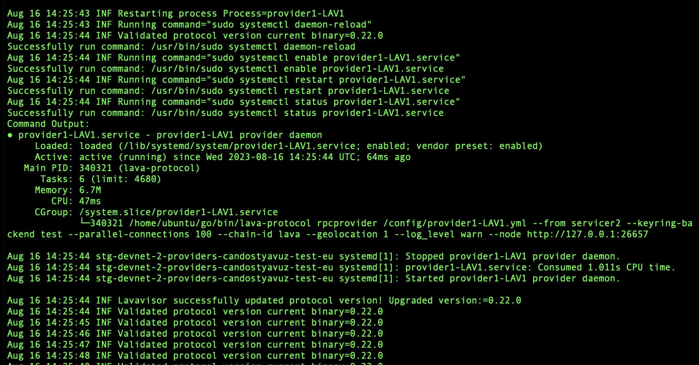Viewport: 699px width, 365px height.
Task: Click the /home/ubuntu/go/bin/lava-protocol binary path
Action: 220,223
